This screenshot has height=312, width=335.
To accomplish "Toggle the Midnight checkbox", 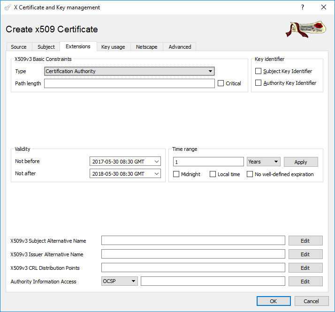I will (176, 174).
